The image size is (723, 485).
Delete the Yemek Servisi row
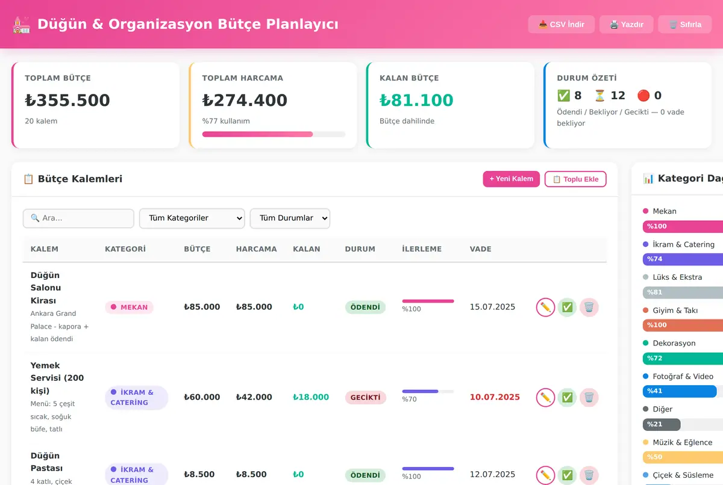pos(589,398)
